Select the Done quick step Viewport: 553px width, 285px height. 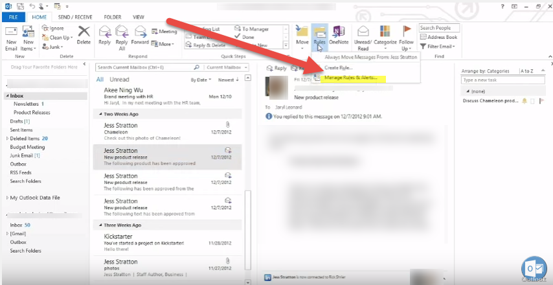point(244,37)
